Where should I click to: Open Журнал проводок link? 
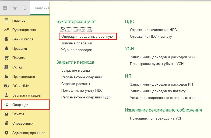pyautogui.click(x=76, y=50)
